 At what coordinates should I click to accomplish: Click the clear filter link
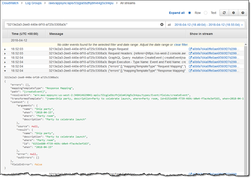pos(181,45)
